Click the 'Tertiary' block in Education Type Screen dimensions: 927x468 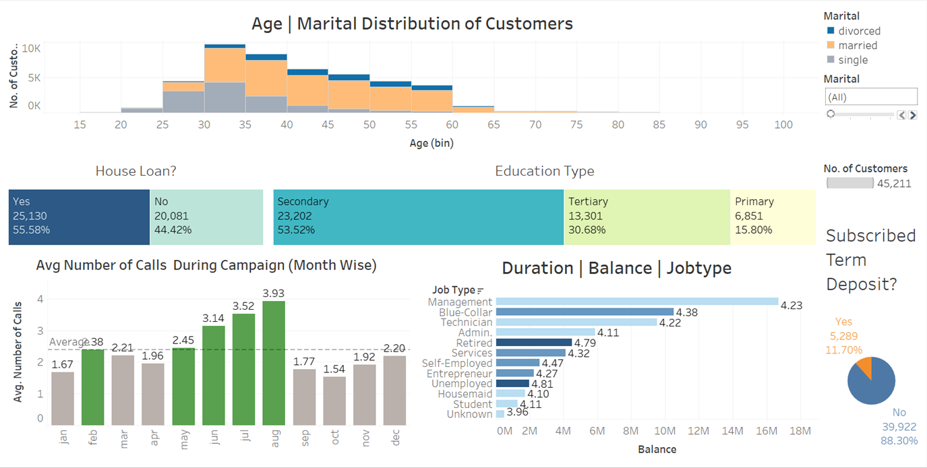click(x=647, y=214)
